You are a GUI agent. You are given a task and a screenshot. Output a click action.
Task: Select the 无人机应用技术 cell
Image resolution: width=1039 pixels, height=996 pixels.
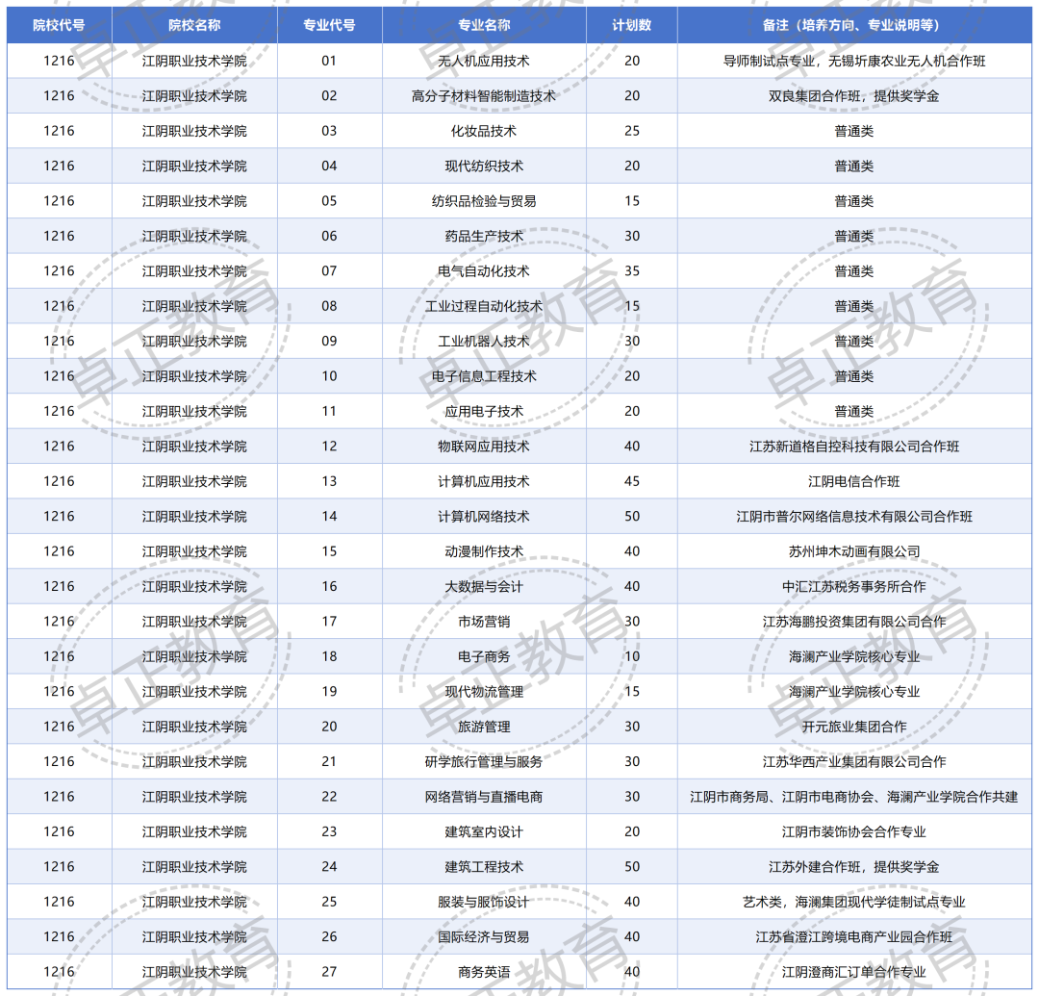[484, 61]
